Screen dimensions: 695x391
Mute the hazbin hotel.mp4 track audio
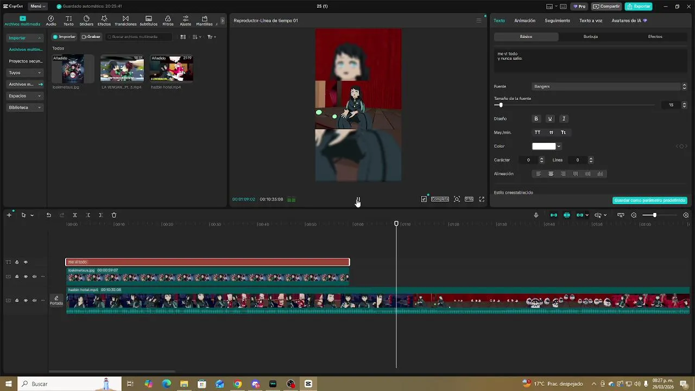tap(34, 300)
